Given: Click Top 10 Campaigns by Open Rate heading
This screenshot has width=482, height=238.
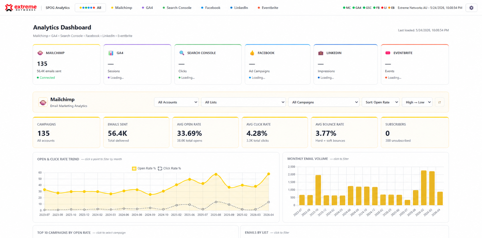Looking at the screenshot, I should (64, 233).
